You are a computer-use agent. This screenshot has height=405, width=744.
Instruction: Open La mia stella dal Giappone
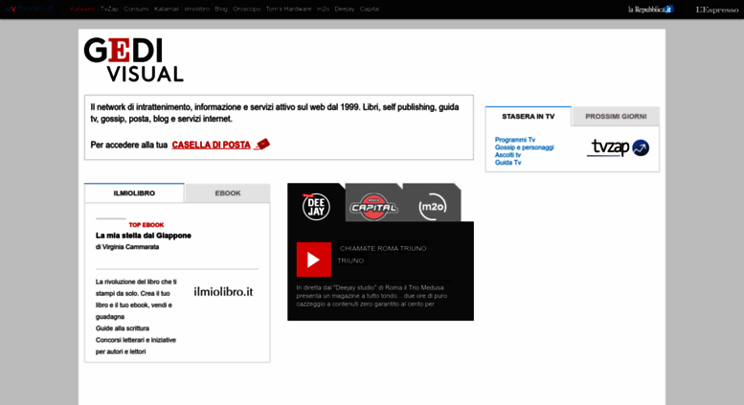click(144, 236)
